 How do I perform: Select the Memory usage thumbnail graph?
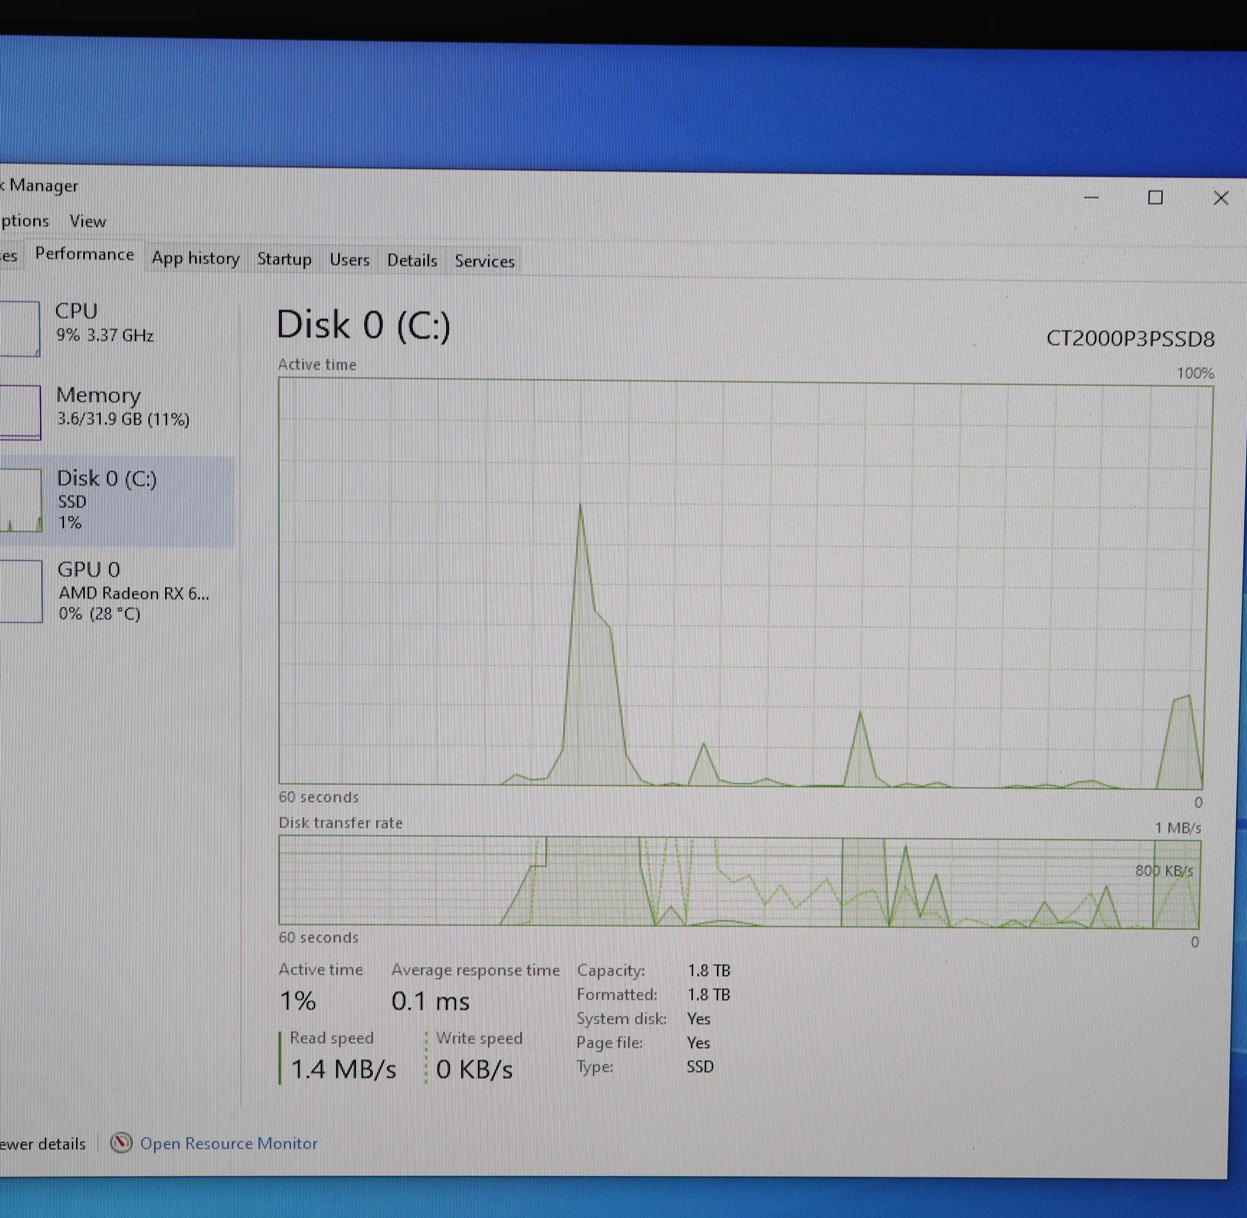(21, 412)
